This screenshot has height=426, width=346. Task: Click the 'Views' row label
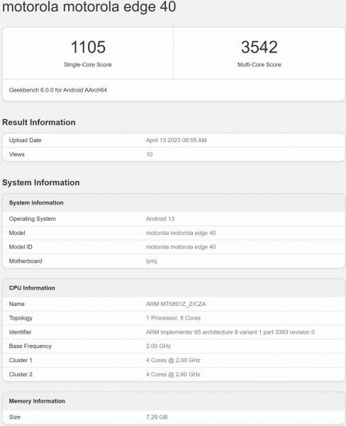point(17,154)
